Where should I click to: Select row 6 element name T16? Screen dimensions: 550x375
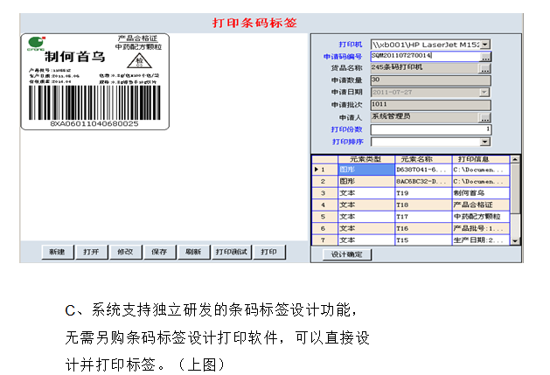[423, 228]
